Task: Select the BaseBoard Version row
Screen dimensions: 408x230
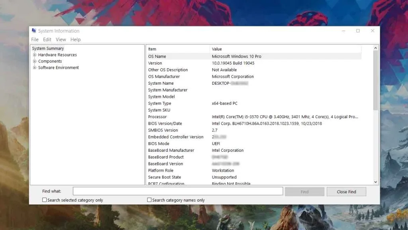Action: pyautogui.click(x=255, y=164)
